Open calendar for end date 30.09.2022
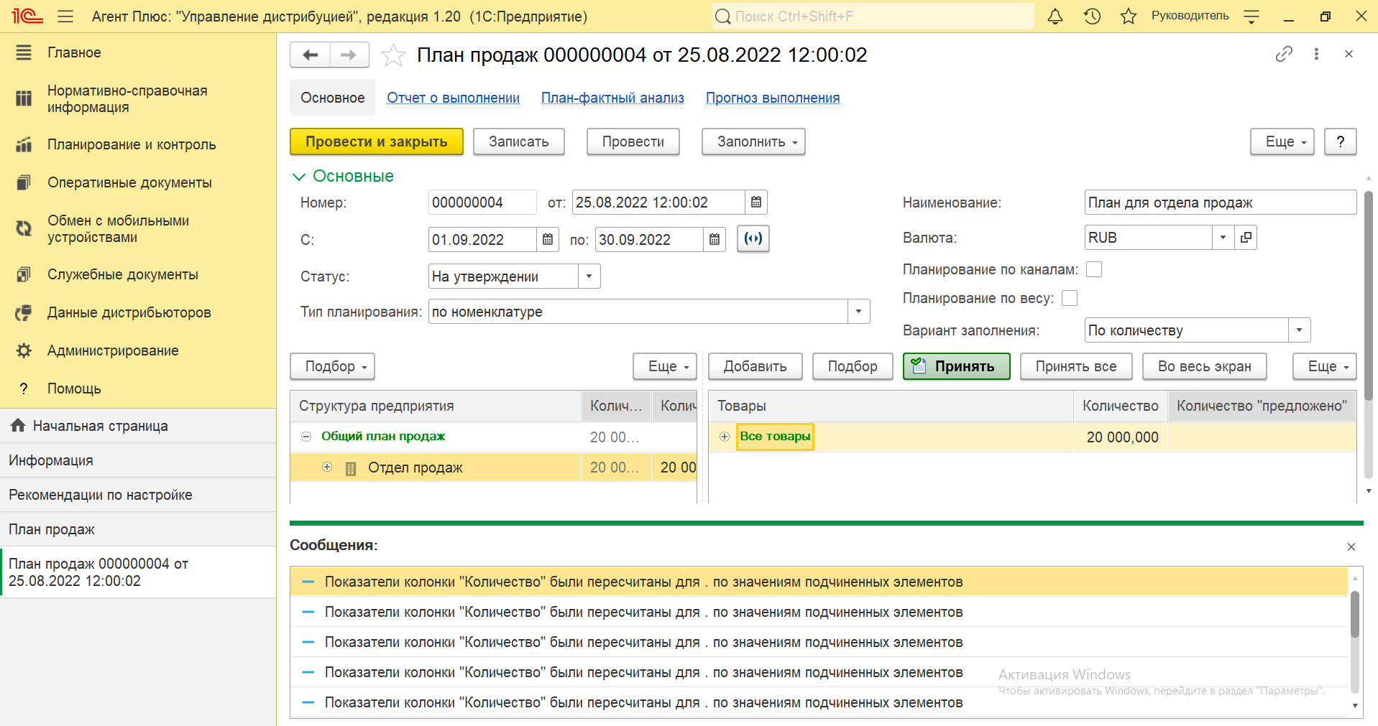Screen dimensions: 1378x726 tap(714, 240)
